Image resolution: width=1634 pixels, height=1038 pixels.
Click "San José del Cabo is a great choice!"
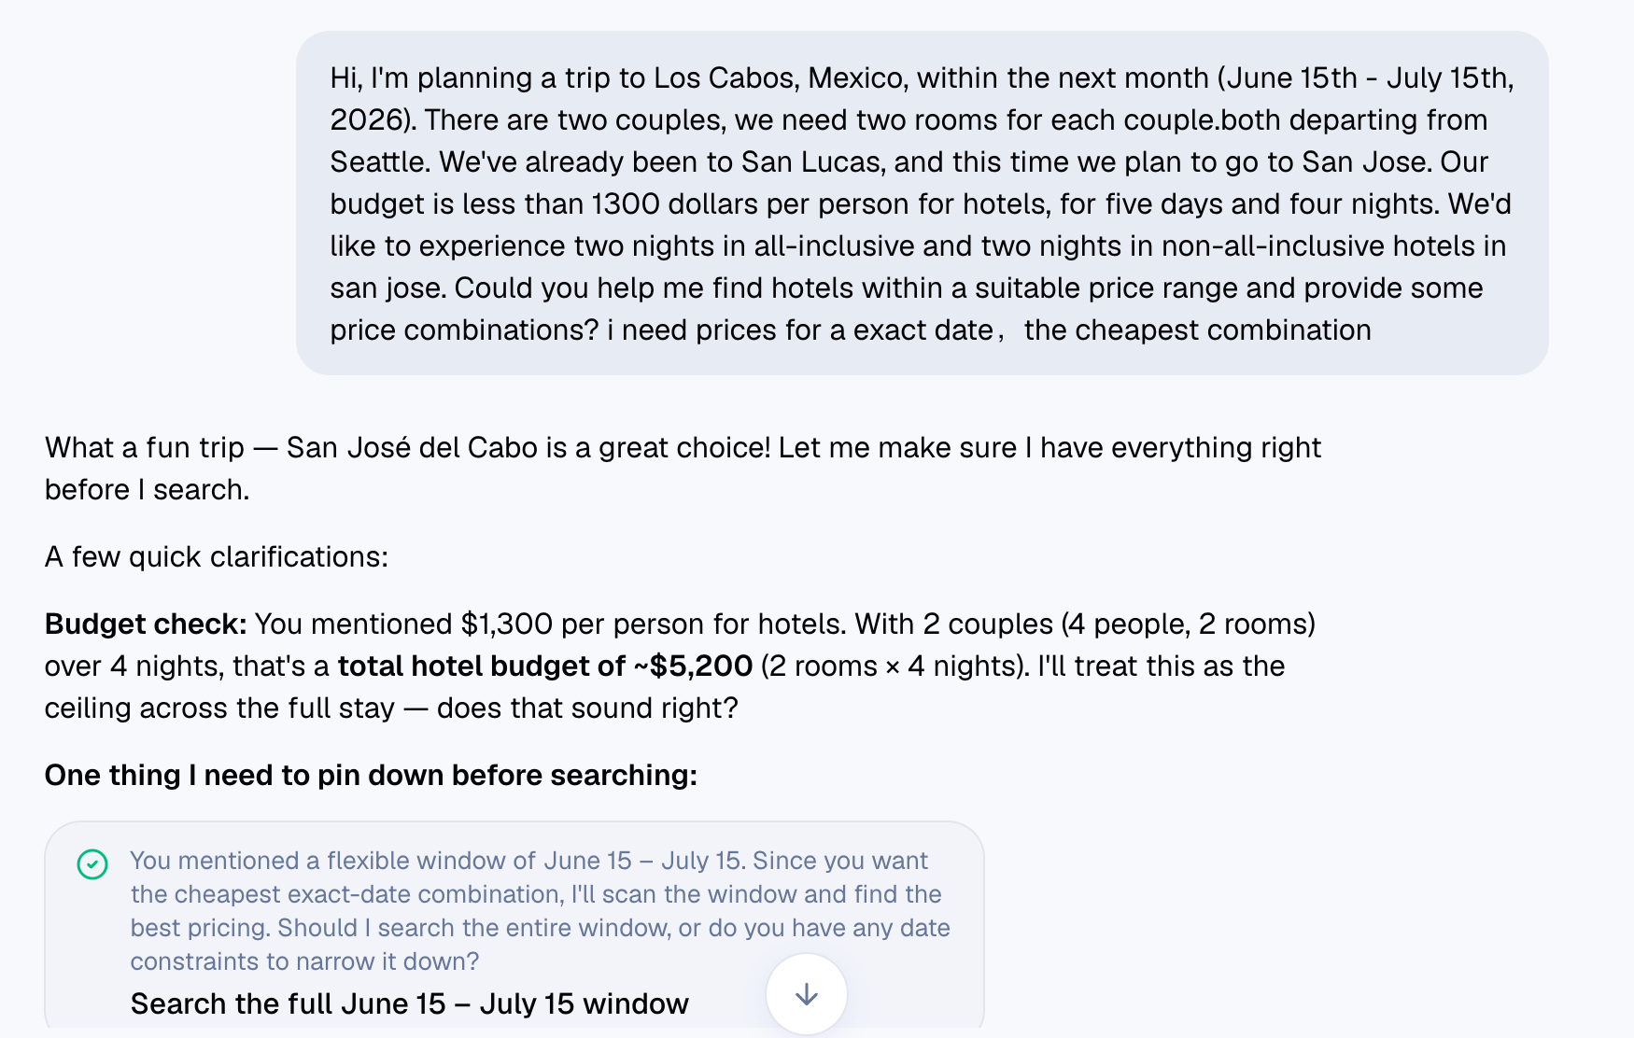[x=528, y=447]
